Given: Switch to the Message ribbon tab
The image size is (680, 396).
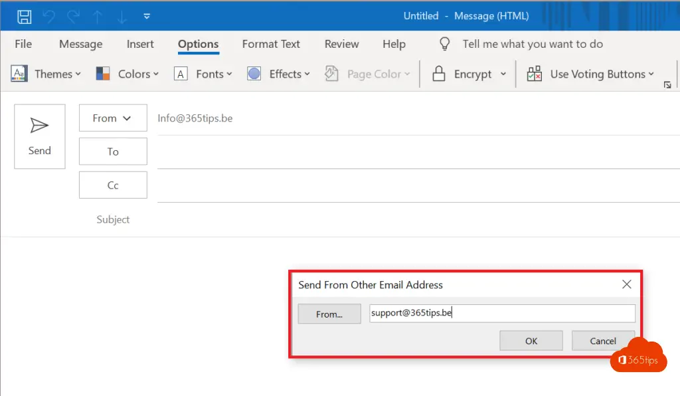Looking at the screenshot, I should [x=80, y=44].
